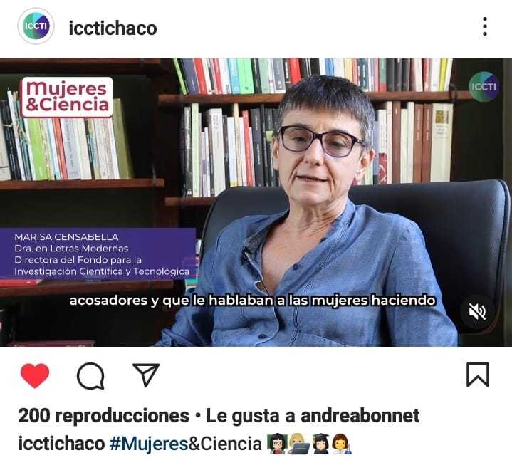Click the woman teacher emoji in caption

click(x=277, y=444)
